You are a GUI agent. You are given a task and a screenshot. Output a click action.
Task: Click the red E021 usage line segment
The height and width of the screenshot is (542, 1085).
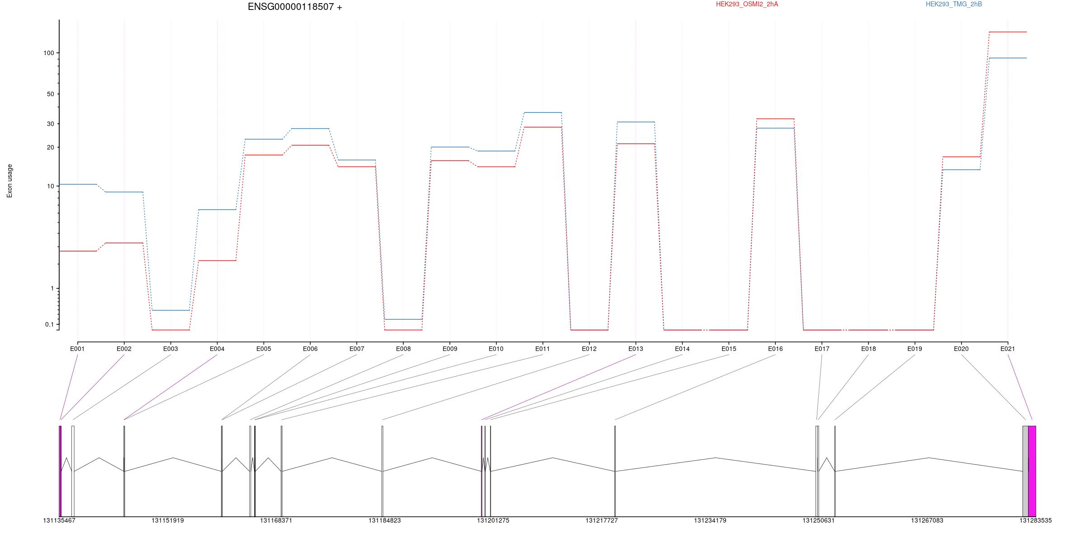point(1008,32)
